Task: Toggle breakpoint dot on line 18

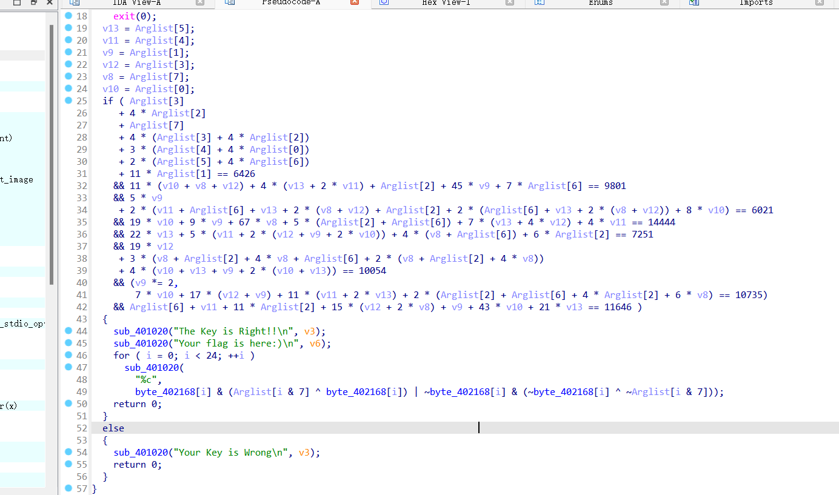Action: (69, 16)
